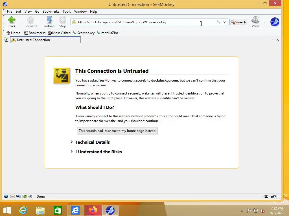Select the Untrusted Connection tab
The width and height of the screenshot is (289, 216).
[45, 40]
